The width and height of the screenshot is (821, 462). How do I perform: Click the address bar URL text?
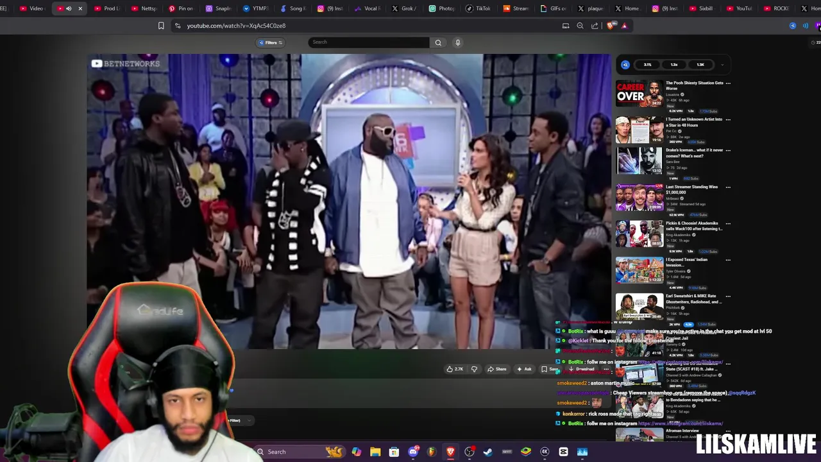pyautogui.click(x=236, y=26)
